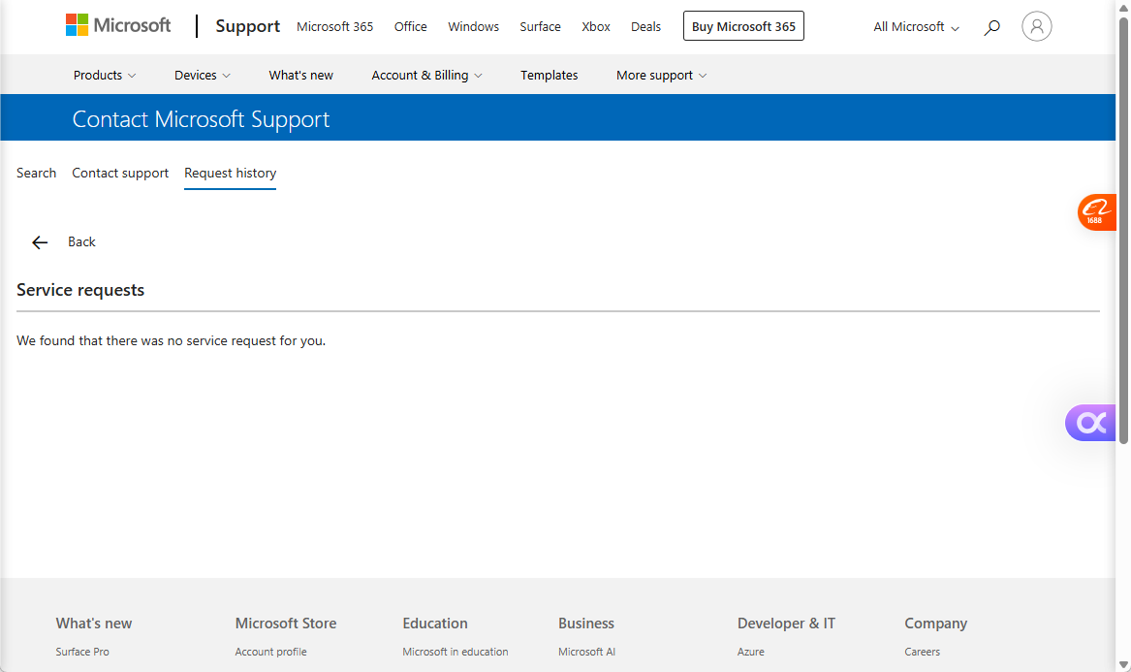Open the Careers footer link
This screenshot has width=1131, height=672.
click(x=922, y=652)
